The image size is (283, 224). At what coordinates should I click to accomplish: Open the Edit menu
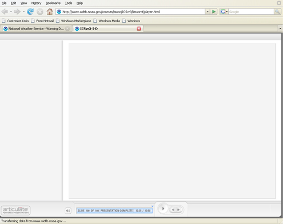(x=13, y=3)
